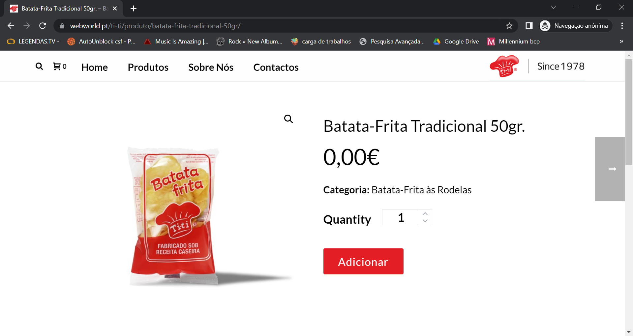
Task: Go to next product with the arrow
Action: [x=610, y=169]
